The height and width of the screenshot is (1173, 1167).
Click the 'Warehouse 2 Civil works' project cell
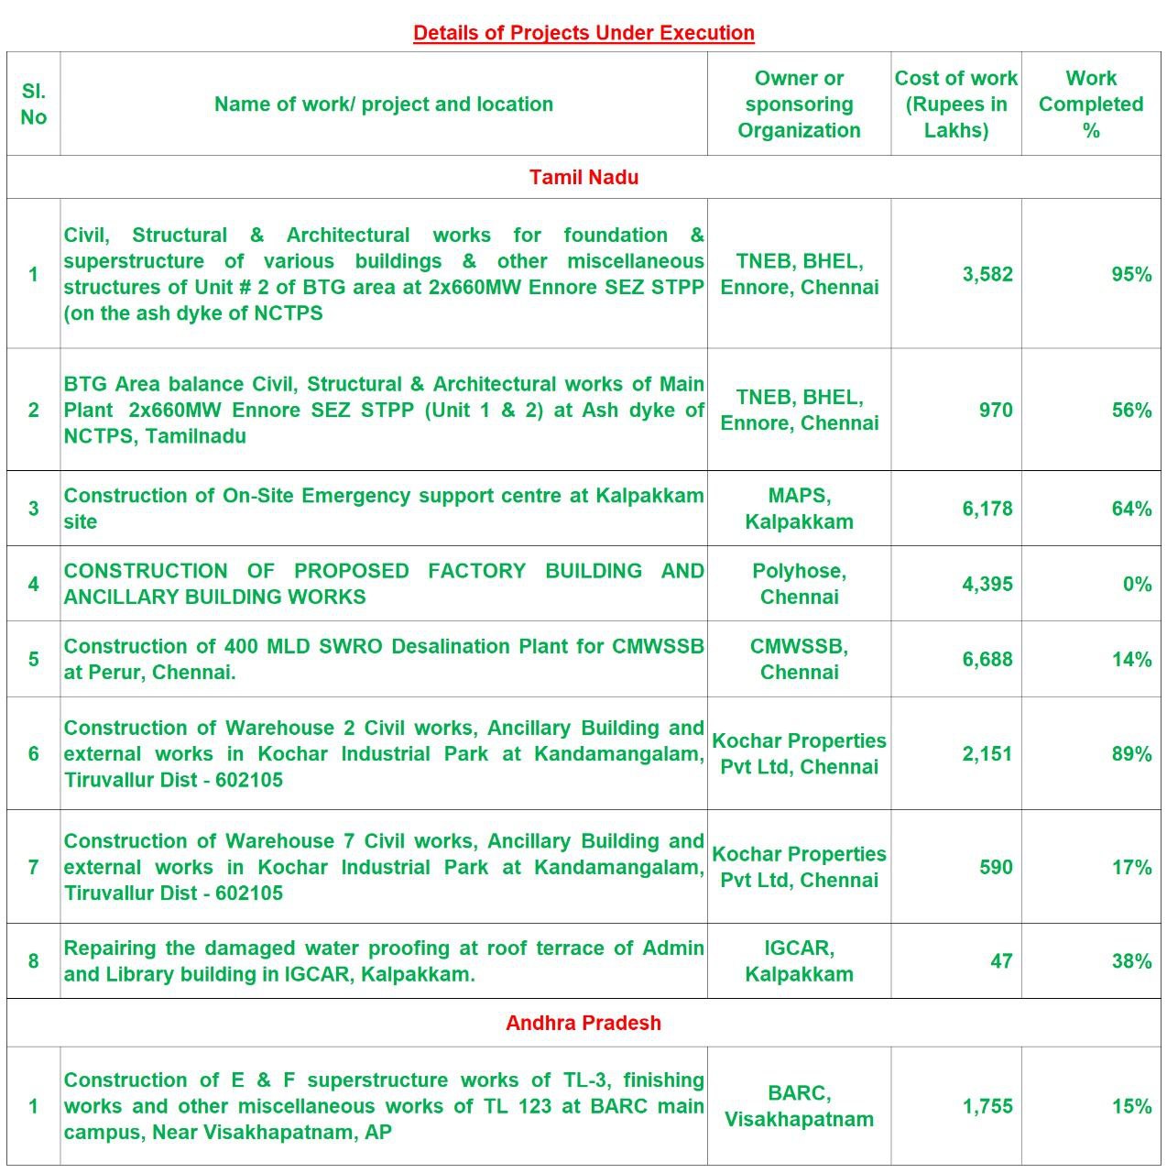[x=384, y=753]
